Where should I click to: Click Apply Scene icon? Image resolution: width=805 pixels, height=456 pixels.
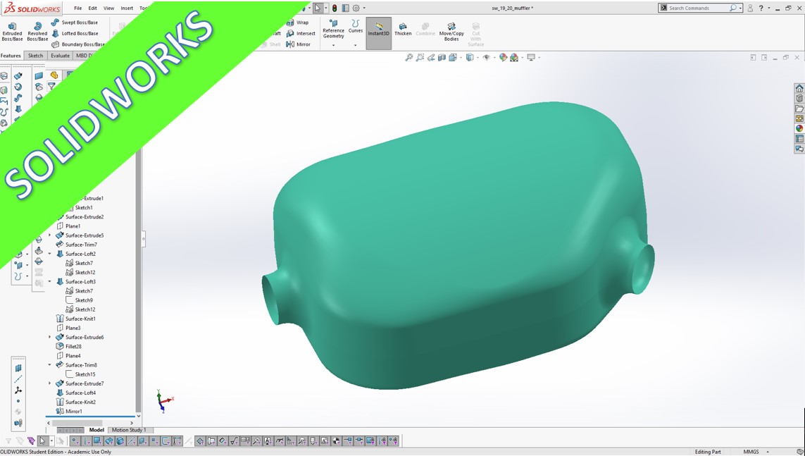click(x=514, y=58)
